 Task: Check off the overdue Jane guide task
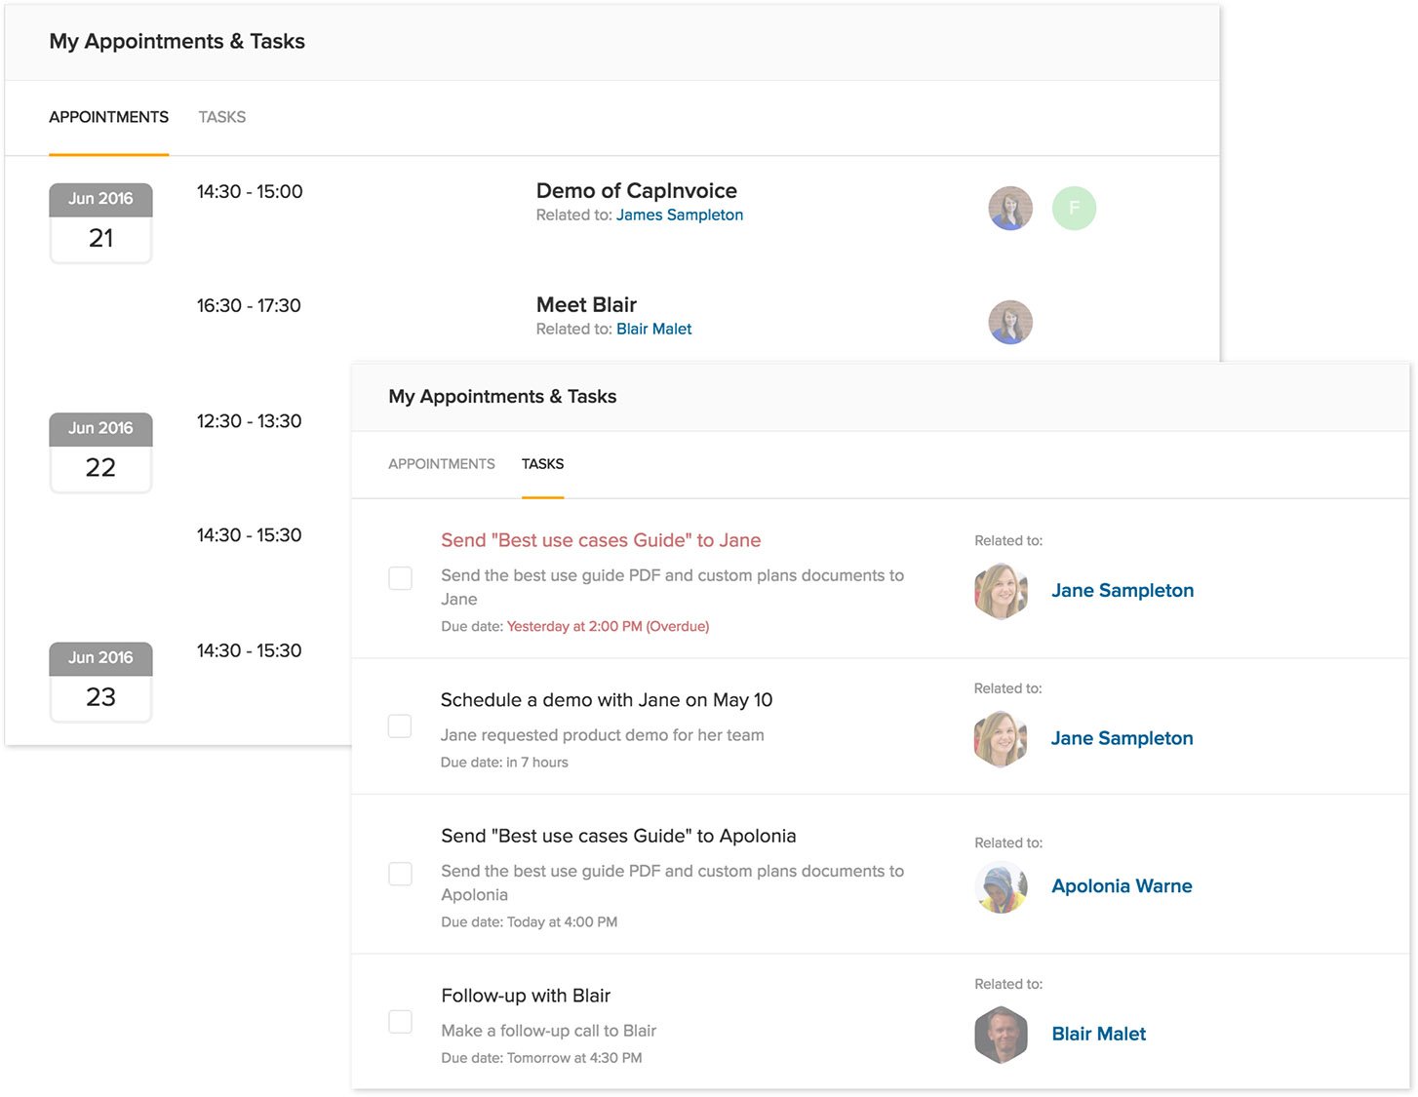point(400,578)
